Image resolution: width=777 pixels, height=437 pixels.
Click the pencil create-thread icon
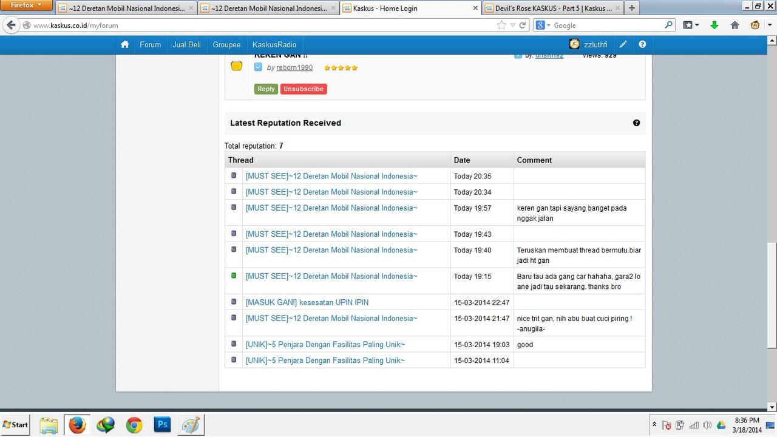click(x=623, y=44)
